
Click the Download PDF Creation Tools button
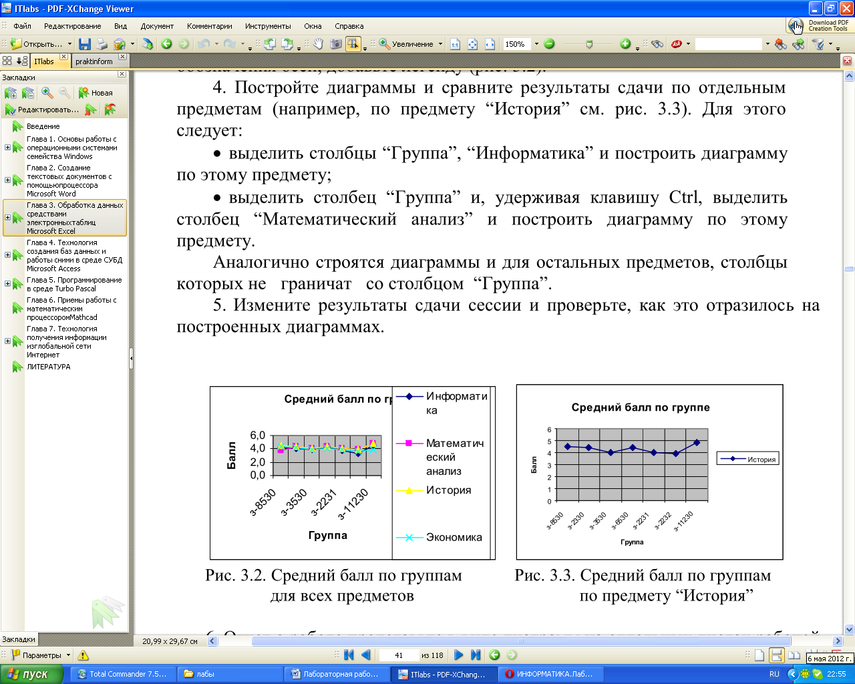coord(819,25)
